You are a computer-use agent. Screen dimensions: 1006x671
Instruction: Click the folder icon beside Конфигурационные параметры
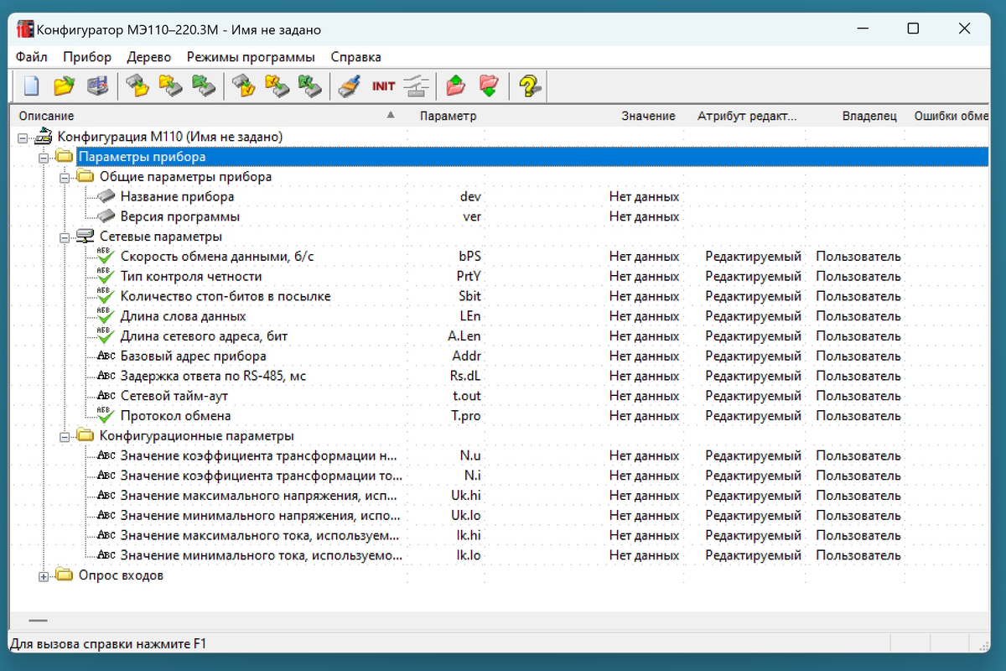click(x=86, y=435)
